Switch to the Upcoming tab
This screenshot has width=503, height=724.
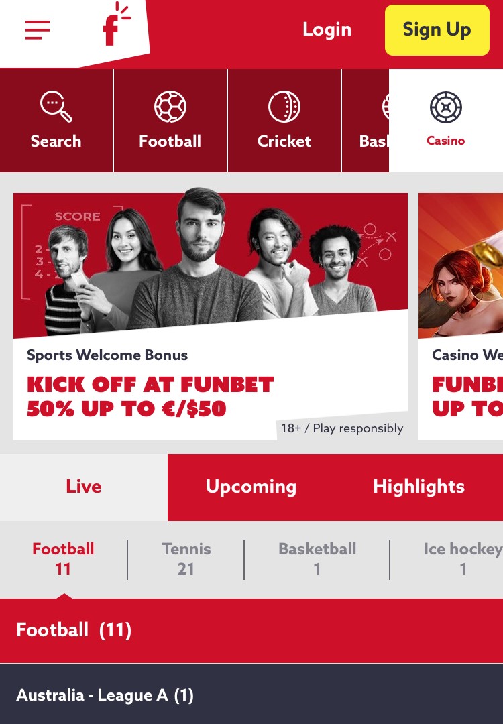251,487
